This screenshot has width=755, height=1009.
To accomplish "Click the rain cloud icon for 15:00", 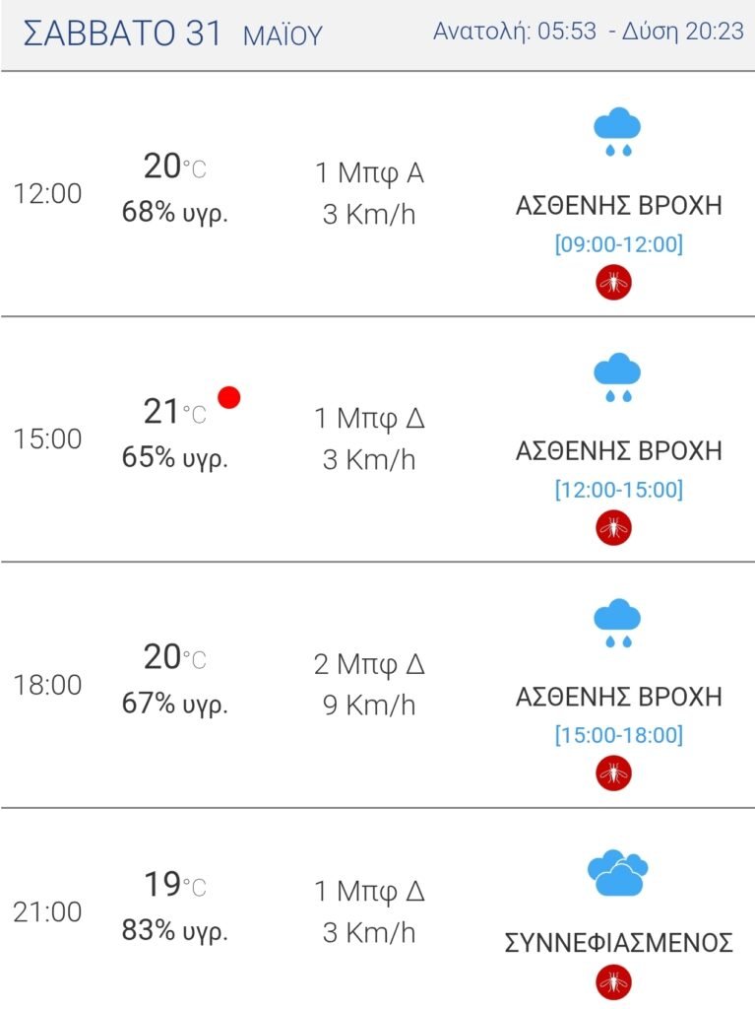I will (x=617, y=377).
